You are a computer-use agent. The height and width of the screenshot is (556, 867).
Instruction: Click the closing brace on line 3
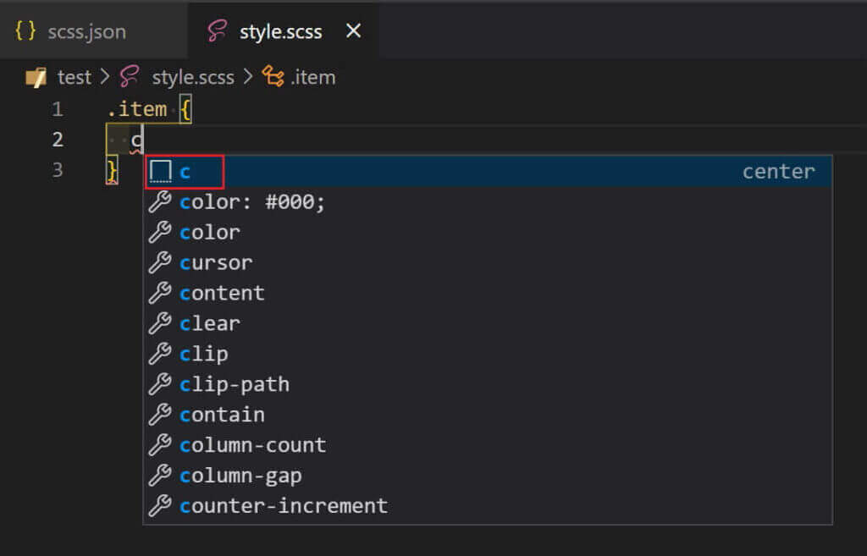click(112, 169)
